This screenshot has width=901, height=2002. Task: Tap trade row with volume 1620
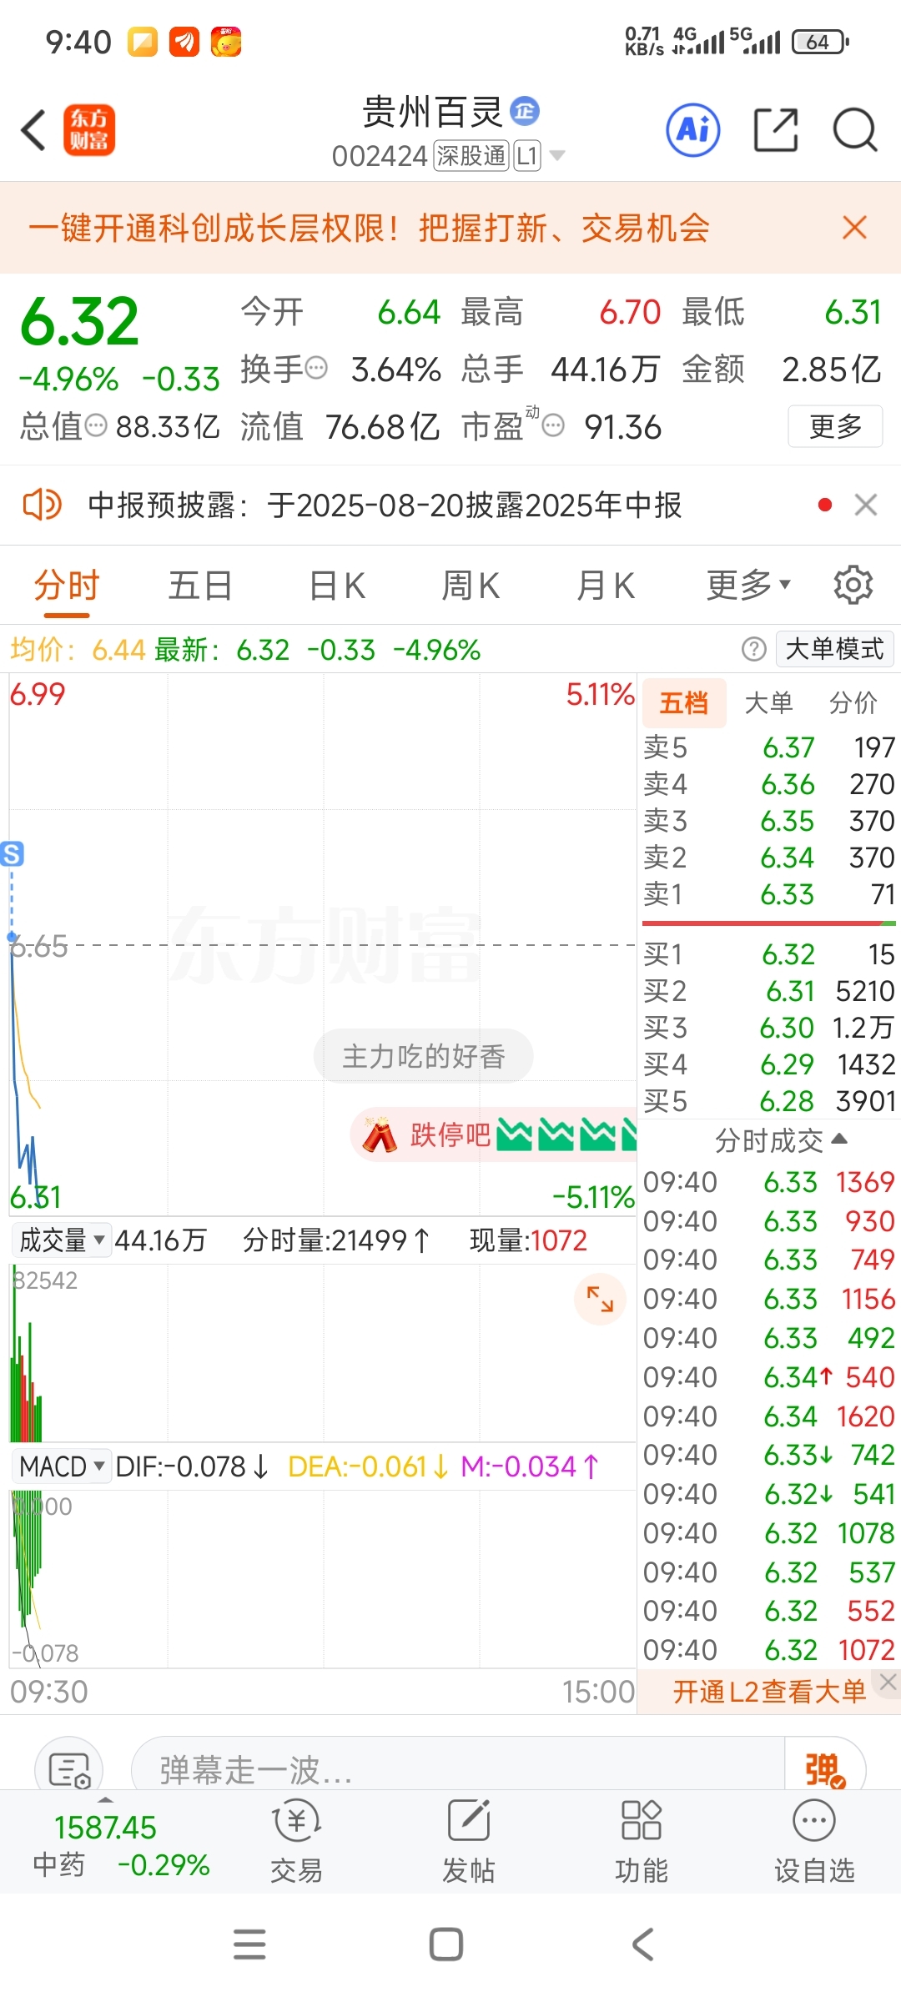768,1416
